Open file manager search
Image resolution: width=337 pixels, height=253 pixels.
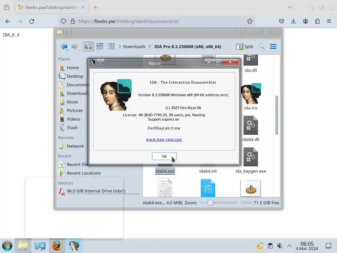[262, 46]
